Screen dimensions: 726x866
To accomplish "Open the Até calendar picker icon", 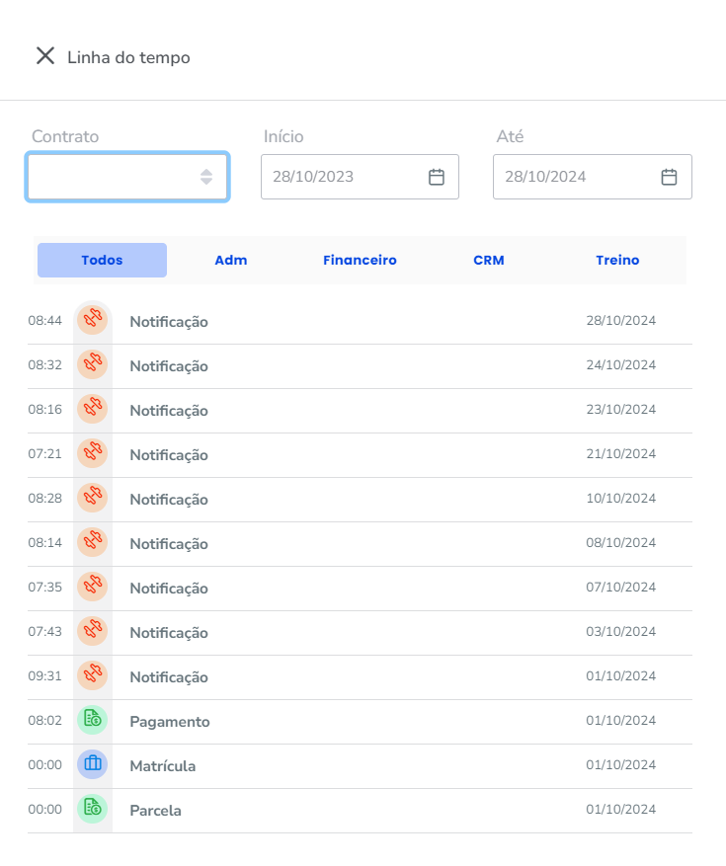I will (669, 177).
